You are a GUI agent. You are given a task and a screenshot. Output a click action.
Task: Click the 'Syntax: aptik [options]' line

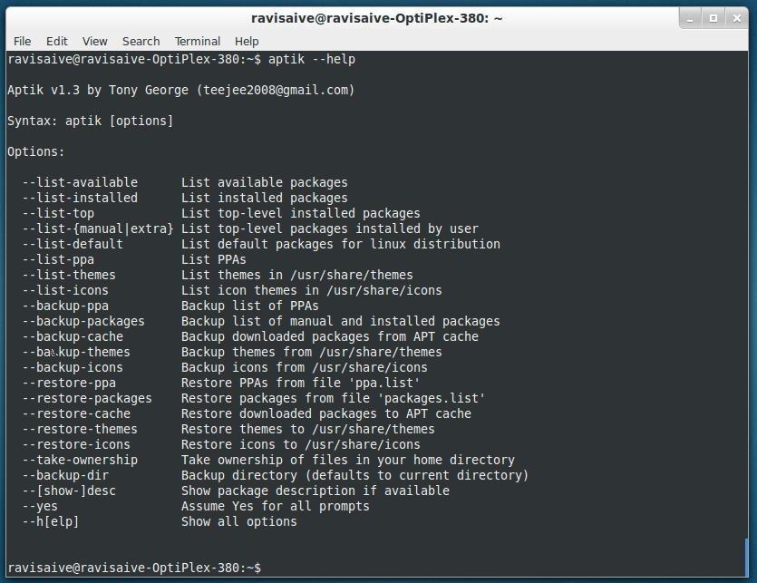point(91,121)
